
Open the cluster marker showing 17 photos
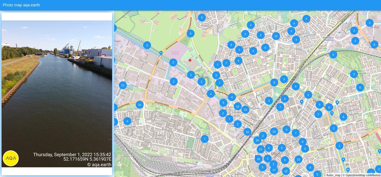tap(274, 170)
